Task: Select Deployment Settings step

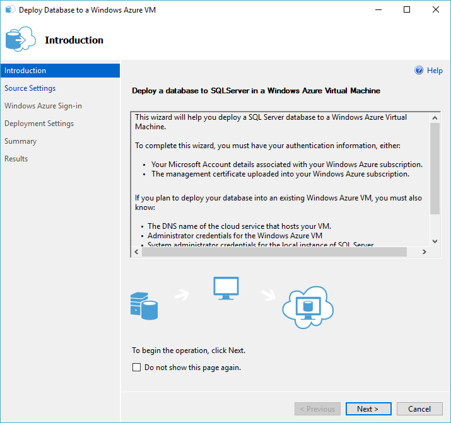Action: click(39, 124)
